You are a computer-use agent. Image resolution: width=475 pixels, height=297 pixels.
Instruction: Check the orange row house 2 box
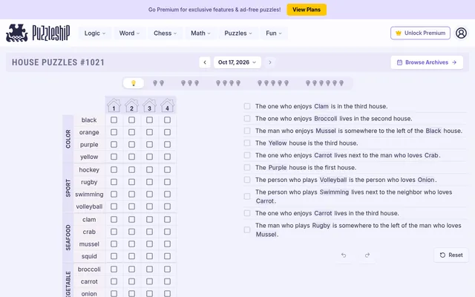click(x=131, y=132)
